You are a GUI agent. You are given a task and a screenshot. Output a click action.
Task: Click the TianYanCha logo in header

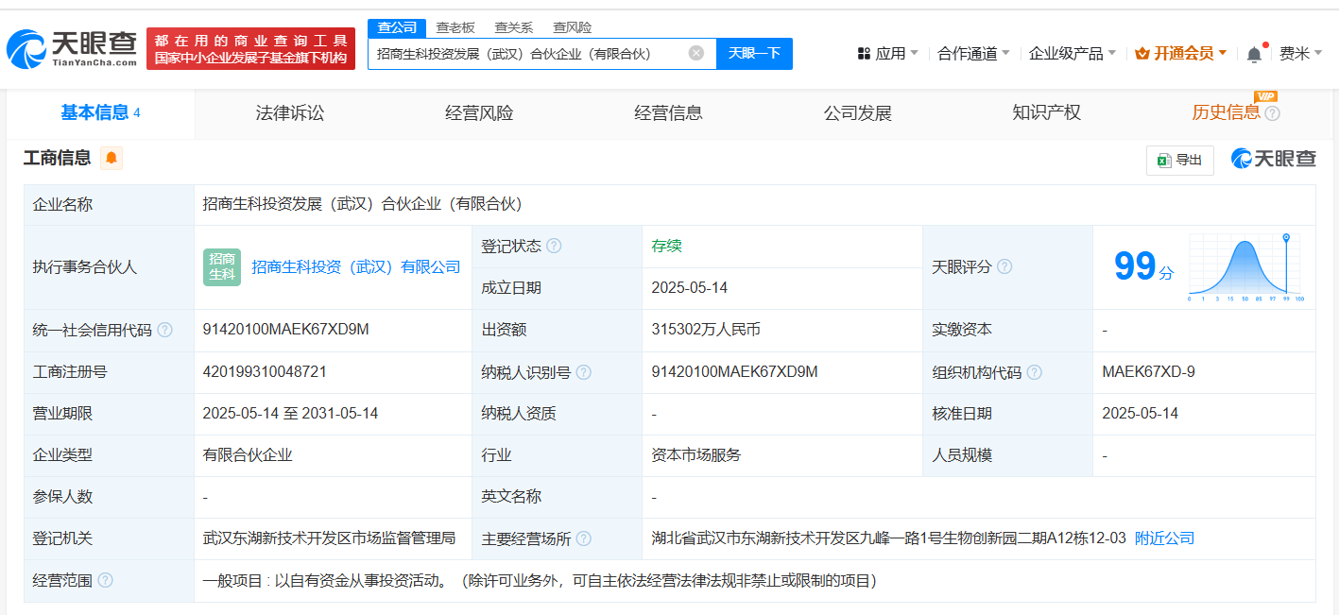click(x=72, y=48)
